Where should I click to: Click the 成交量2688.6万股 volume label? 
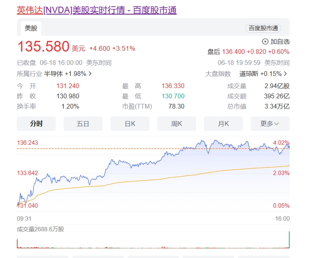click(40, 229)
